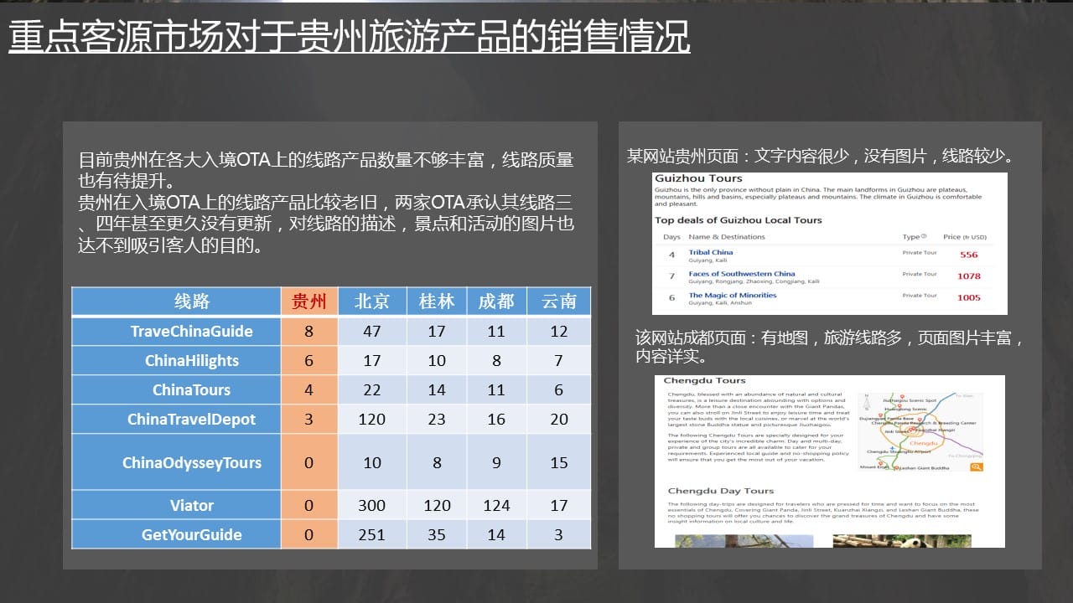Click the orange magnifier icon on Chengdu map

(x=976, y=466)
